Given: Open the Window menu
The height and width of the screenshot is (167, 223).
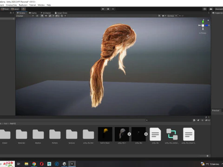Looking at the screenshot, I should click(41, 5).
